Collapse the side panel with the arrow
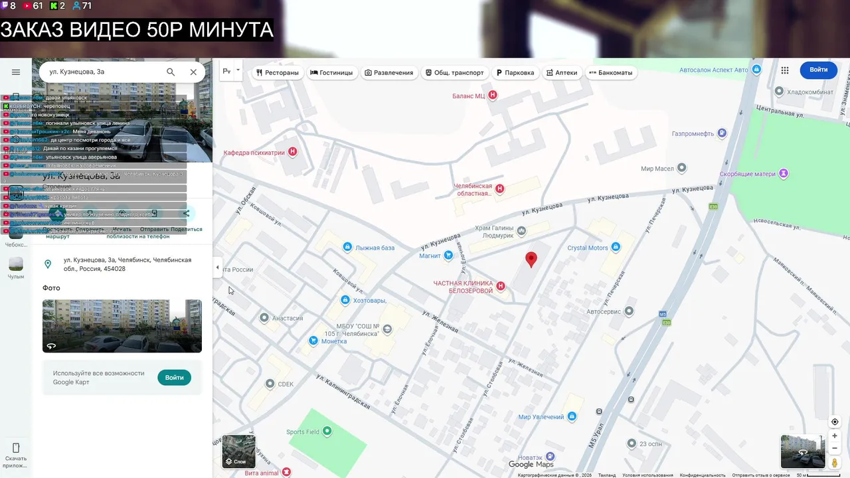This screenshot has height=478, width=850. (217, 268)
